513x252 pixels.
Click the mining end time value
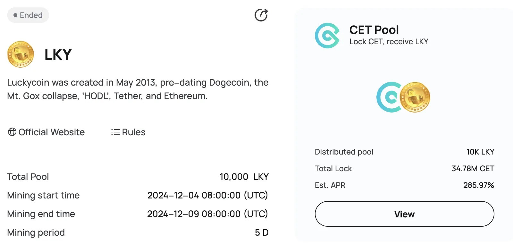pos(207,214)
